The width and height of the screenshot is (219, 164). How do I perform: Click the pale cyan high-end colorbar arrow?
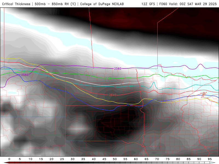click(213, 163)
